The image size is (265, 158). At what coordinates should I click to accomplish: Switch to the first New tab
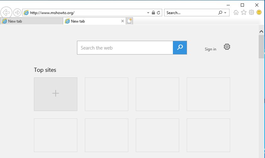tap(31, 21)
